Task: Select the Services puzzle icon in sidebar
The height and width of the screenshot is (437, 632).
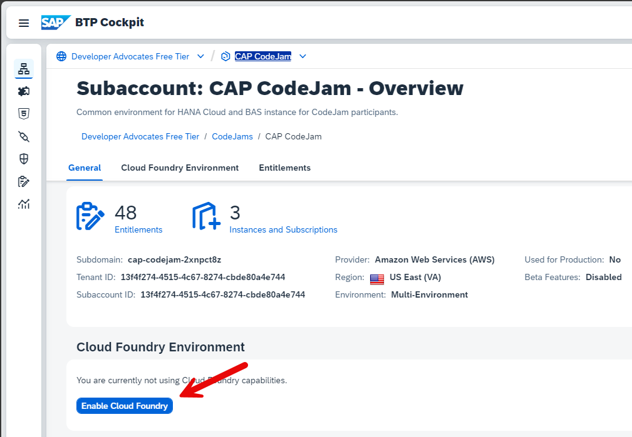Action: tap(24, 91)
